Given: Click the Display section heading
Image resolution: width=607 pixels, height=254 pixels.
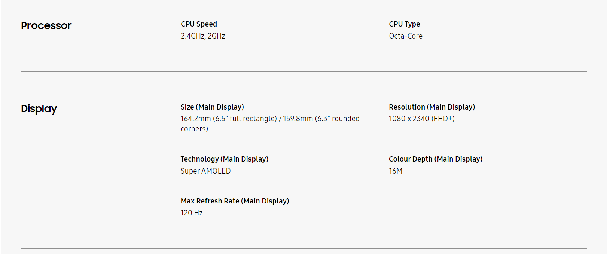Looking at the screenshot, I should pos(39,108).
